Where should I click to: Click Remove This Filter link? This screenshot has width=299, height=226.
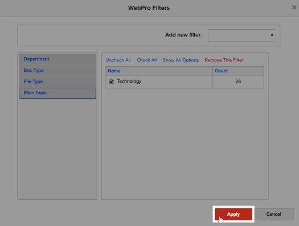(x=224, y=60)
